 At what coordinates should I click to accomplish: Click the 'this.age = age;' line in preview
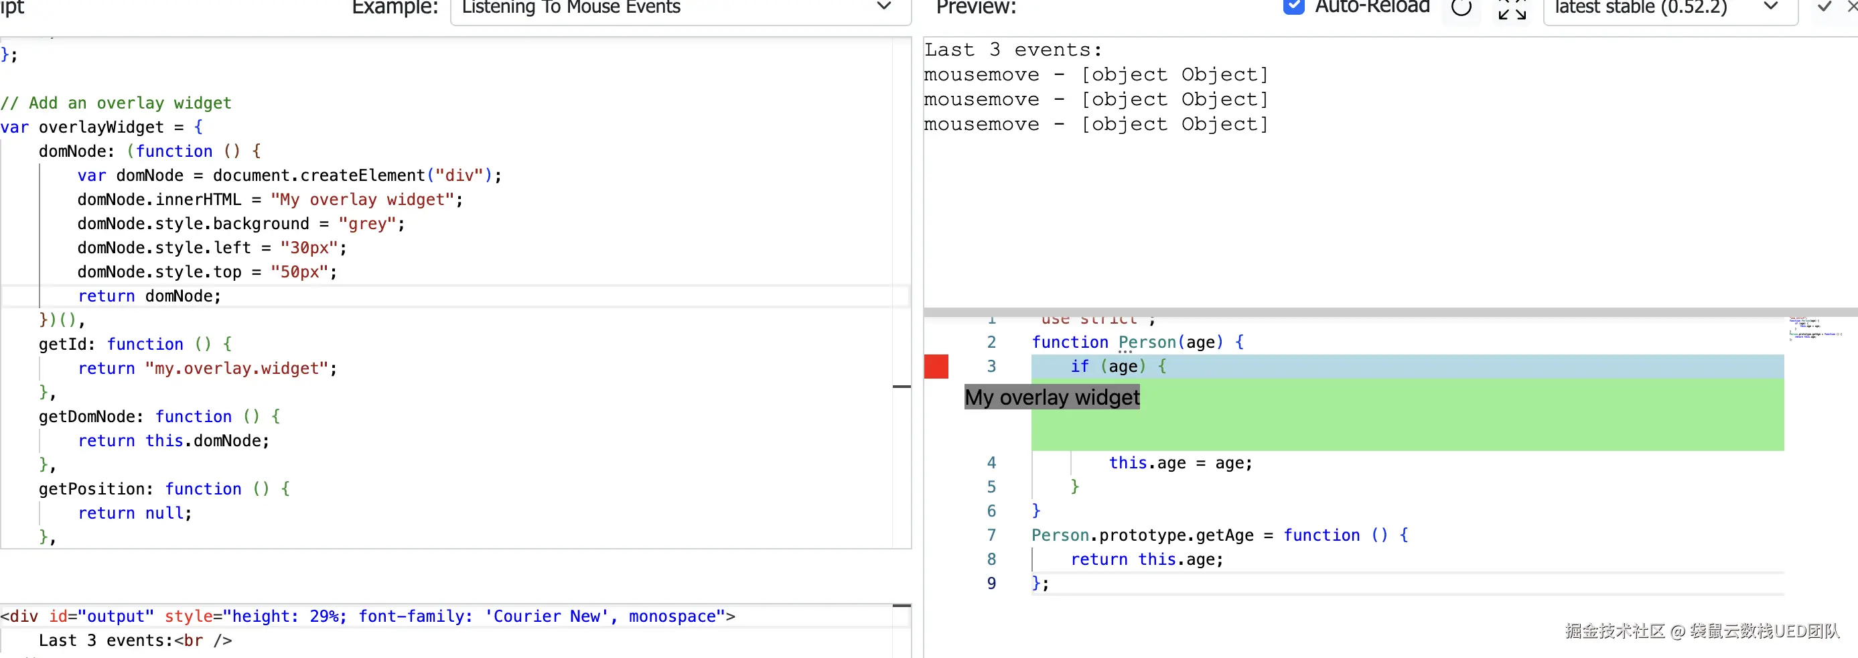[1181, 463]
